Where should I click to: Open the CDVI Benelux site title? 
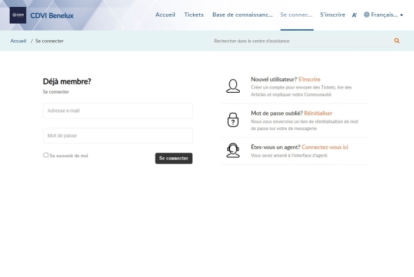[x=52, y=16]
